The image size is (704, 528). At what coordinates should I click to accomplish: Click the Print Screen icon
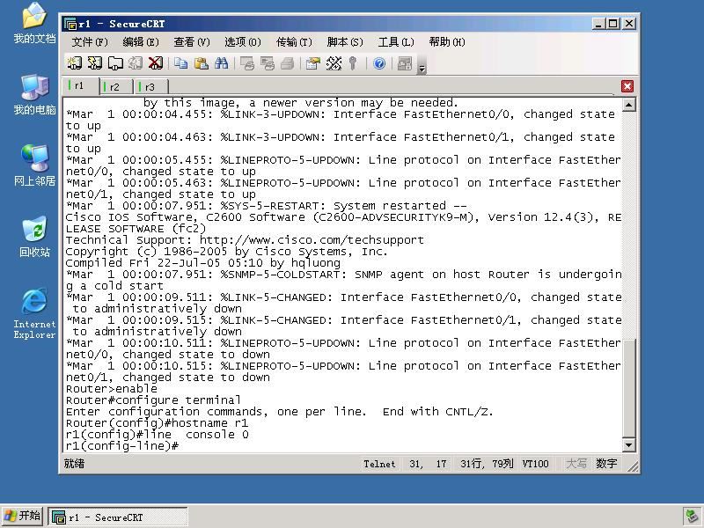tap(247, 63)
